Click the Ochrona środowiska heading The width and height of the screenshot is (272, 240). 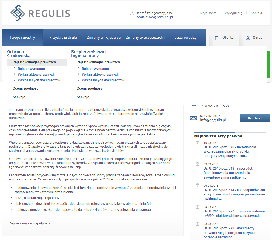pyautogui.click(x=19, y=54)
